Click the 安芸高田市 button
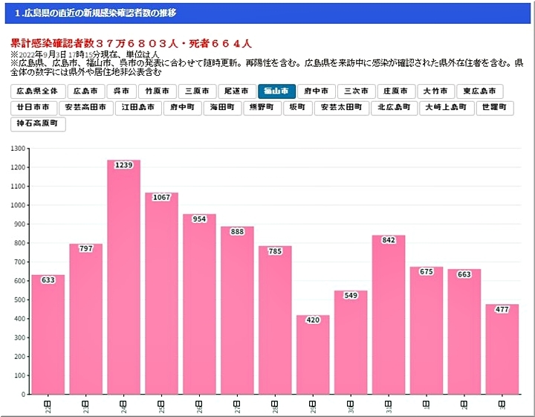Viewport: 535px width, 417px height. click(x=86, y=108)
